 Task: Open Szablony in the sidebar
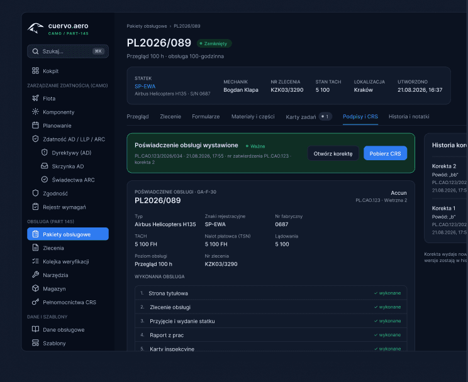point(68,343)
